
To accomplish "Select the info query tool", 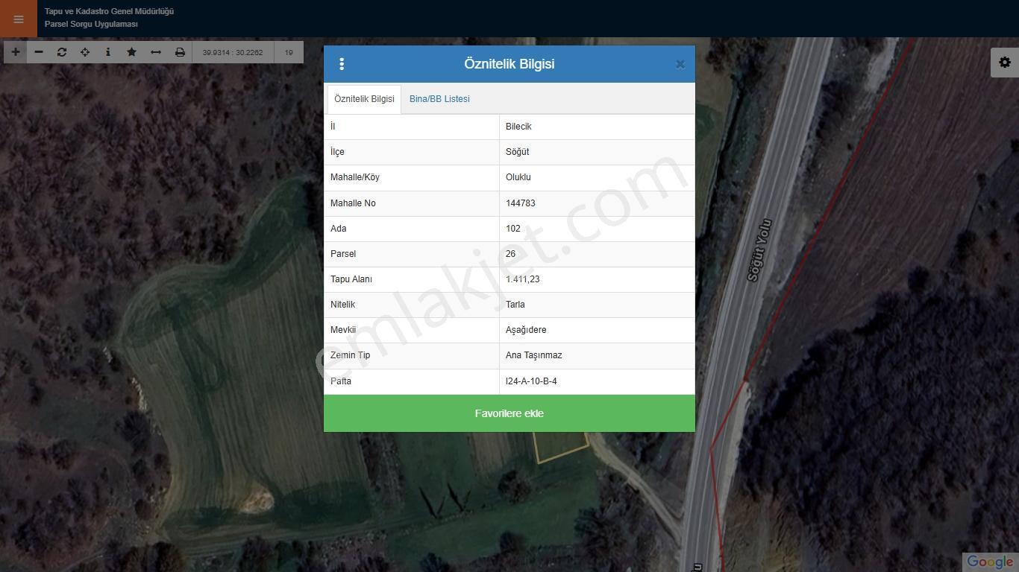I will 108,52.
